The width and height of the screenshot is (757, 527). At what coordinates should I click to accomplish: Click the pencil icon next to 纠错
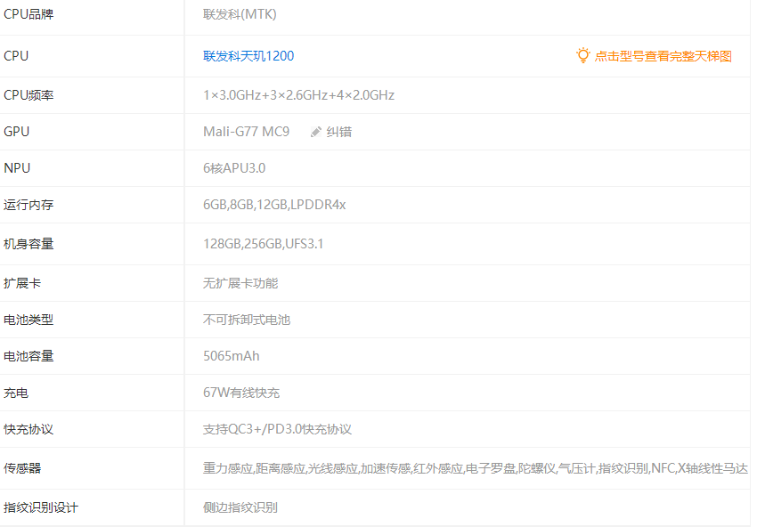316,132
